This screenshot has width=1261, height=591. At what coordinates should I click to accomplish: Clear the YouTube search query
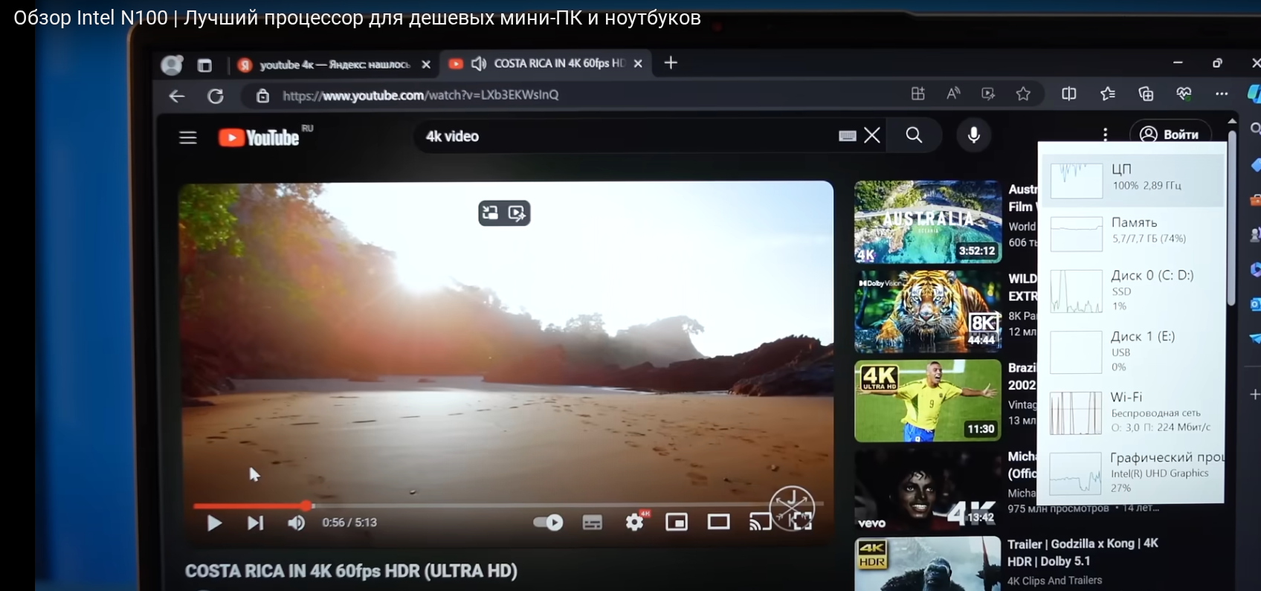pos(872,135)
